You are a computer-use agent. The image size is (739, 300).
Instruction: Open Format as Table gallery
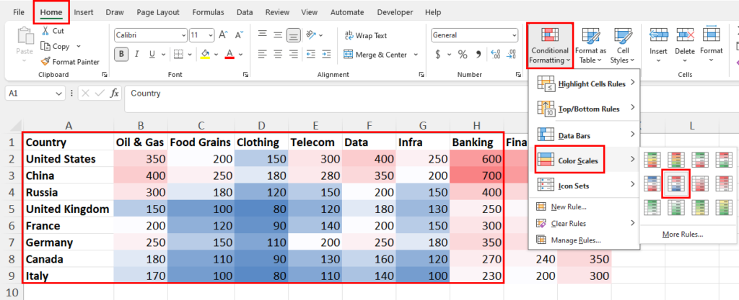[x=590, y=45]
